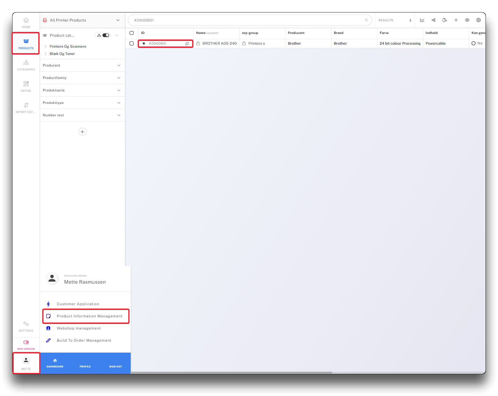The height and width of the screenshot is (396, 498).
Task: Open the chart statistics icon in toolbar
Action: coord(422,20)
